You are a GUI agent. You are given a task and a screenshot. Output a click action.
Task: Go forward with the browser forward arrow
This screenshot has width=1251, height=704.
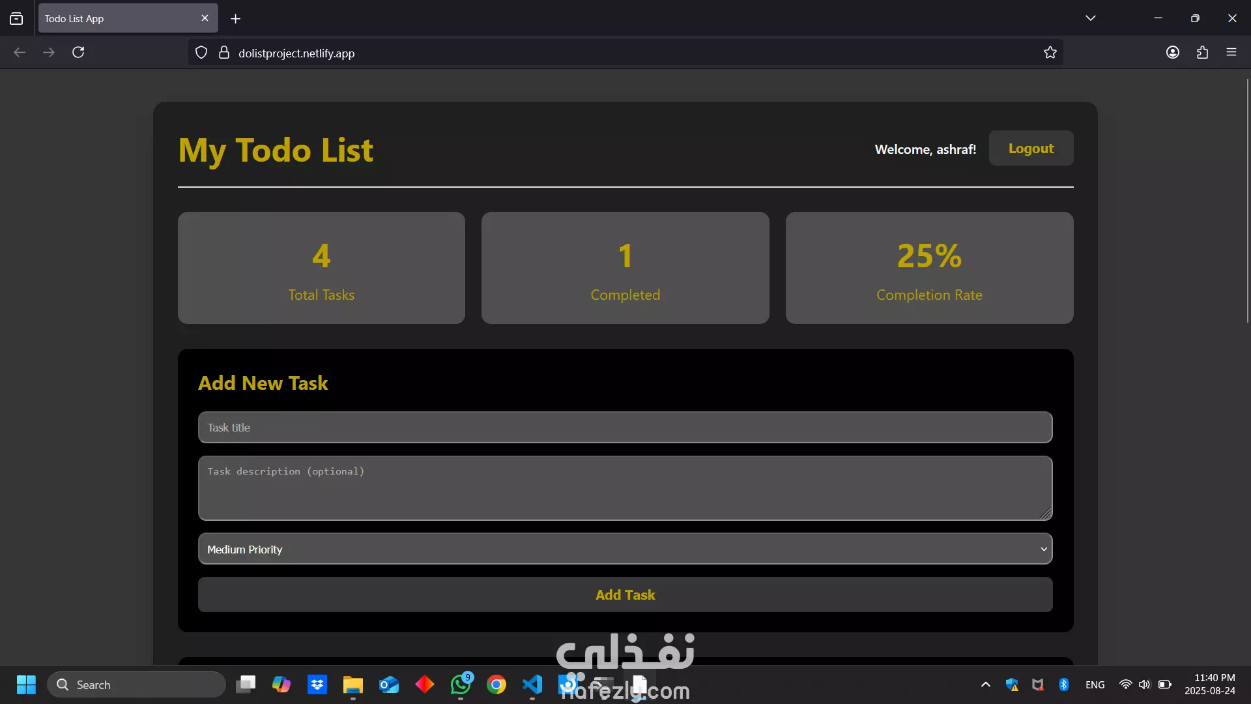click(x=49, y=52)
